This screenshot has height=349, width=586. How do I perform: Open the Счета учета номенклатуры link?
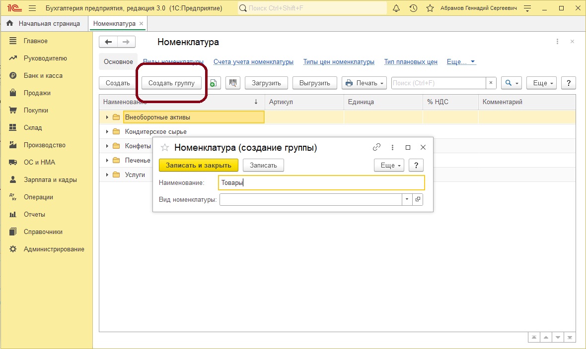pos(253,62)
